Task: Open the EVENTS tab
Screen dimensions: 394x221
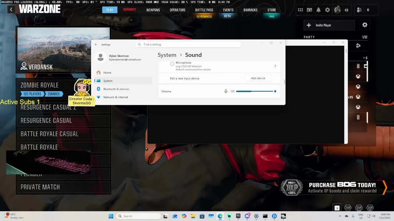Action: (x=228, y=10)
